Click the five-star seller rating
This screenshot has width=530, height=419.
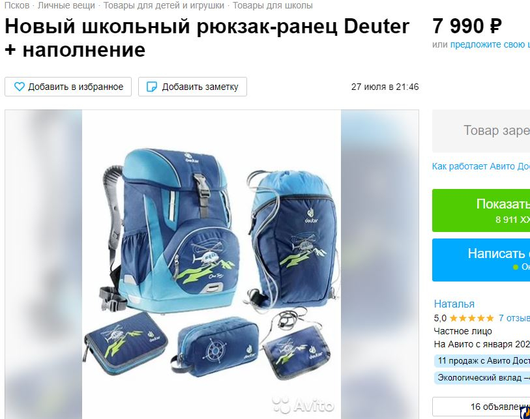pos(471,318)
